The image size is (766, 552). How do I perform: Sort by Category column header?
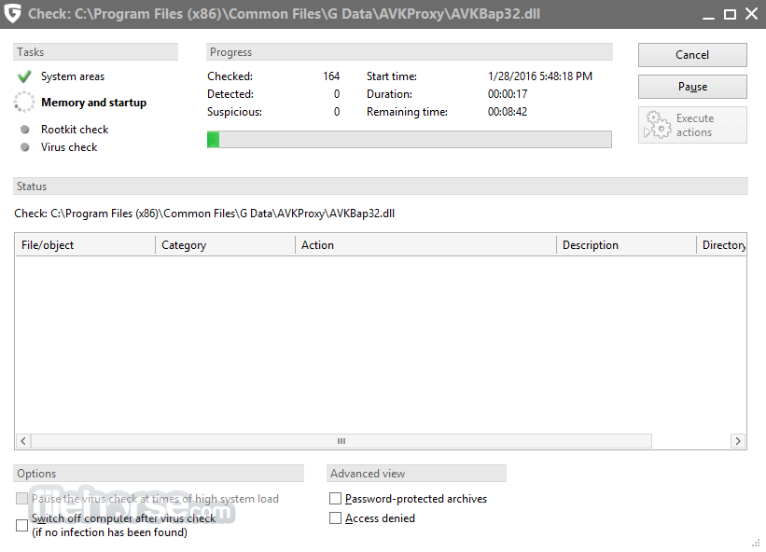(225, 245)
